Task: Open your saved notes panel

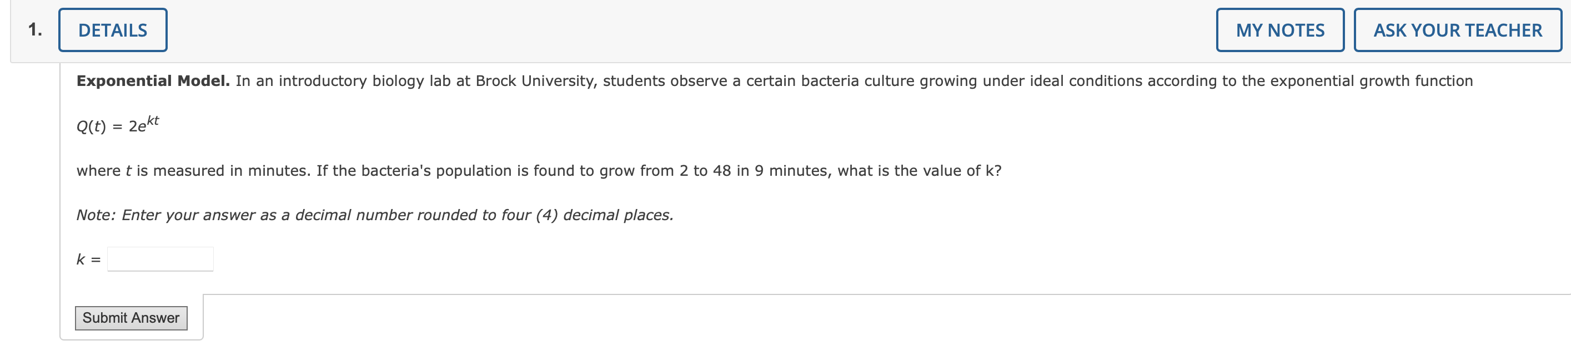Action: click(1279, 29)
